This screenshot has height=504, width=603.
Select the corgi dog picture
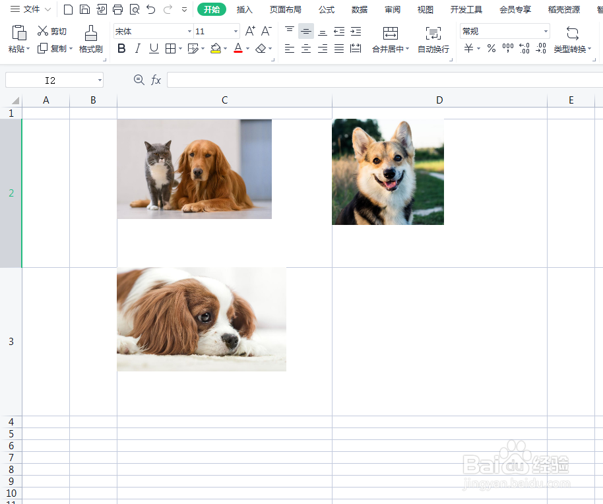[x=388, y=172]
